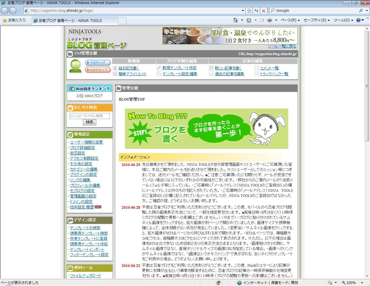Image resolution: width=370 pixels, height=286 pixels.
Task: Click the コメント一覧 speech bubble icon
Action: coord(256,68)
